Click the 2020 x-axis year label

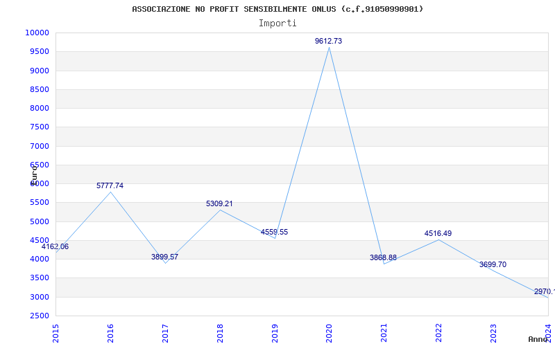[x=329, y=334]
